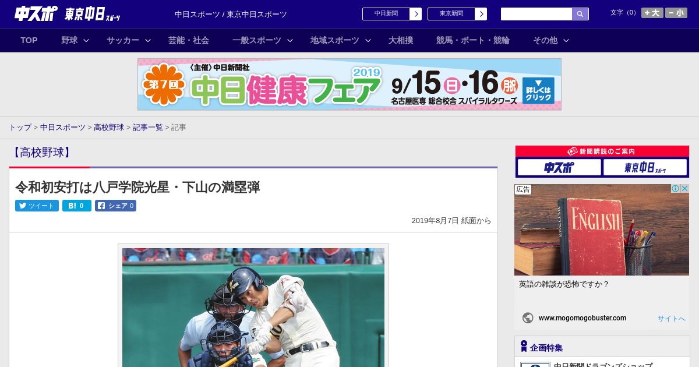Go to 記事一覧 in the breadcrumb
Screen dimensions: 699x367
148,127
